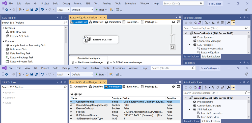The image size is (252, 123).
Task: Click Collapse All icon in bottom Solution Explorer
Action: click(218, 88)
